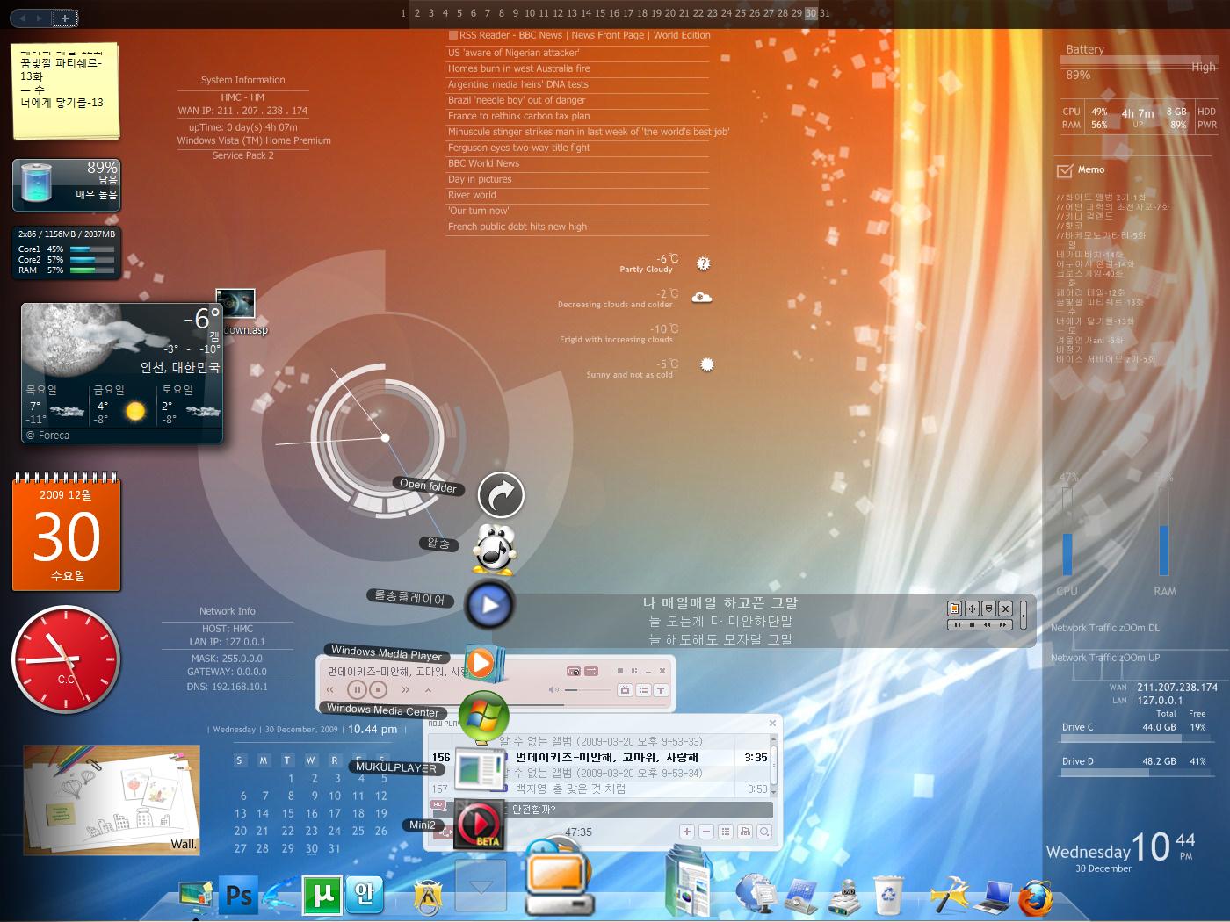Click the lyrics widget orange device button
1230x922 pixels.
[954, 609]
